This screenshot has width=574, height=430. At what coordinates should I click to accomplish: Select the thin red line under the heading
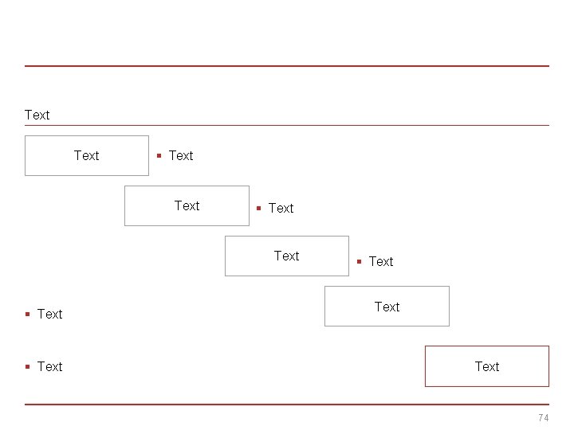(x=287, y=125)
